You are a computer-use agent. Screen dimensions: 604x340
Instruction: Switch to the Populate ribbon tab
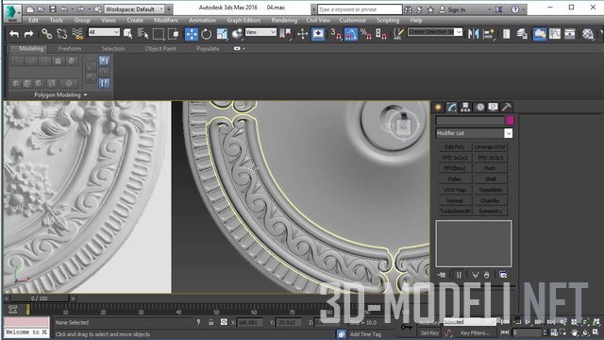(208, 48)
